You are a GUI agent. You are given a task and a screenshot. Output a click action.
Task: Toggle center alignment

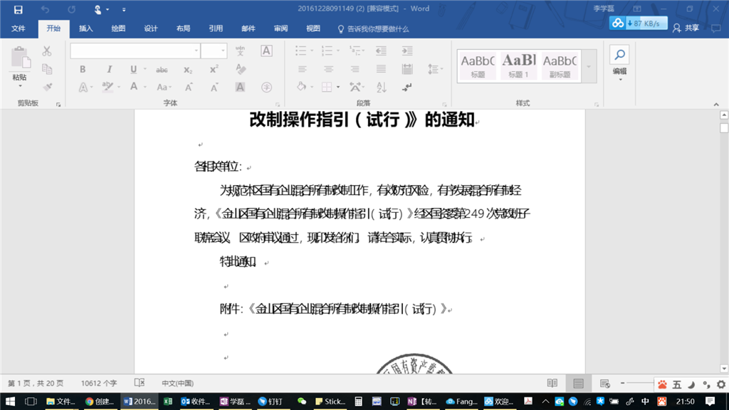coord(328,69)
